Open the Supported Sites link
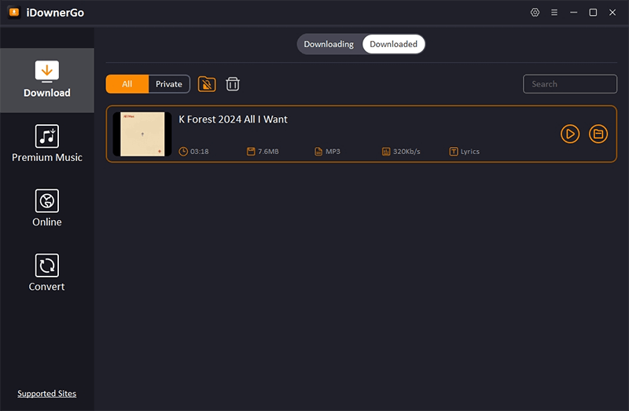 click(47, 394)
